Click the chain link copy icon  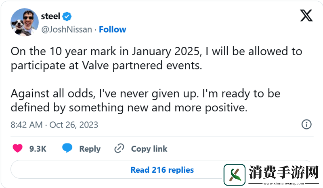pos(119,148)
